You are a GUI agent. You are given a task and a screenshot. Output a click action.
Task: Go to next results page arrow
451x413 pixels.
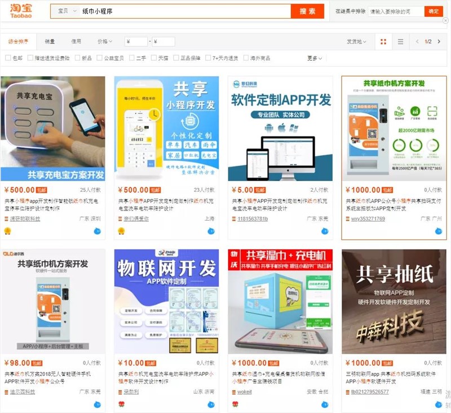tap(437, 42)
